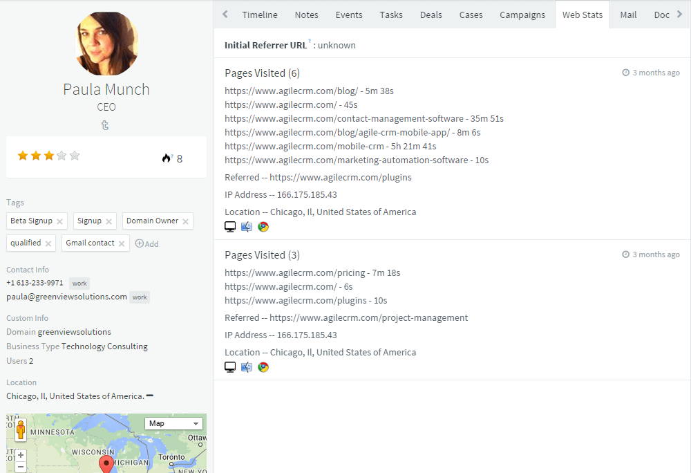The width and height of the screenshot is (691, 473).
Task: Zoom in on the map
Action: pos(21,454)
